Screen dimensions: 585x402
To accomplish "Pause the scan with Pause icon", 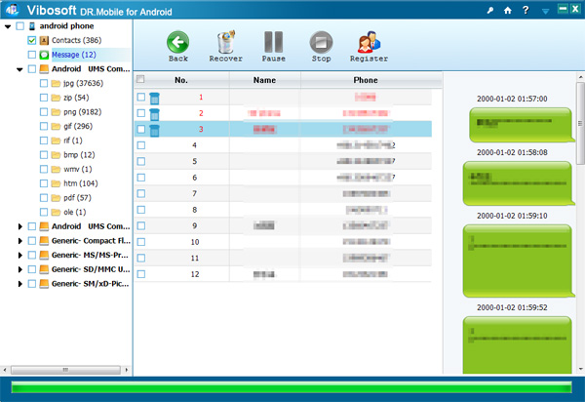I will point(273,42).
